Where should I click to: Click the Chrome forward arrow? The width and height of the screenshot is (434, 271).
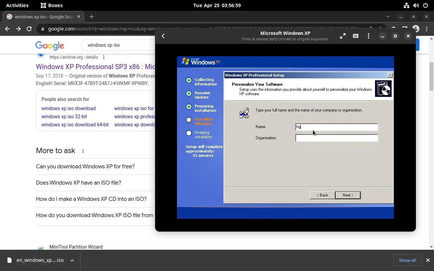(x=18, y=29)
